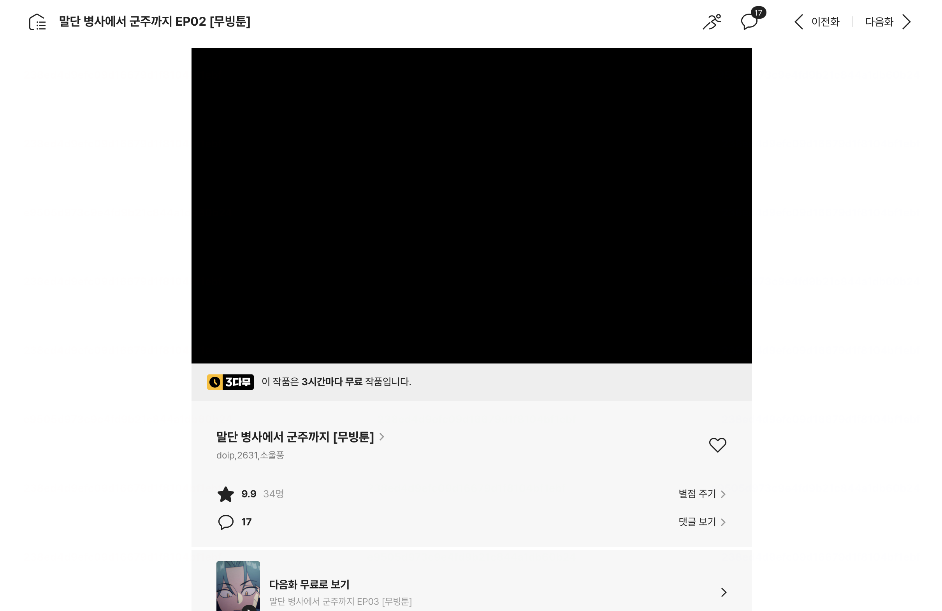Go to next episode via 다음화 text
Viewport: 942px width, 611px height.
[x=879, y=22]
